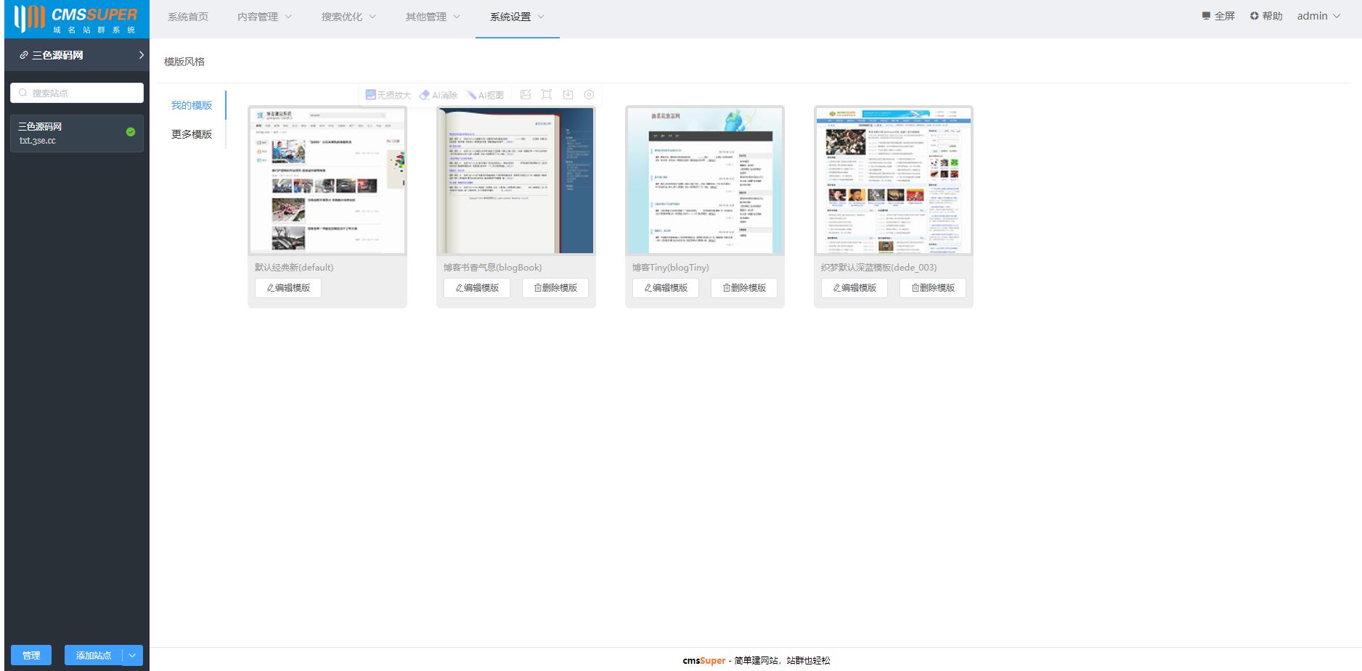This screenshot has height=671, width=1362.
Task: Click the 无损放大 lossless enlarge tool
Action: 388,95
